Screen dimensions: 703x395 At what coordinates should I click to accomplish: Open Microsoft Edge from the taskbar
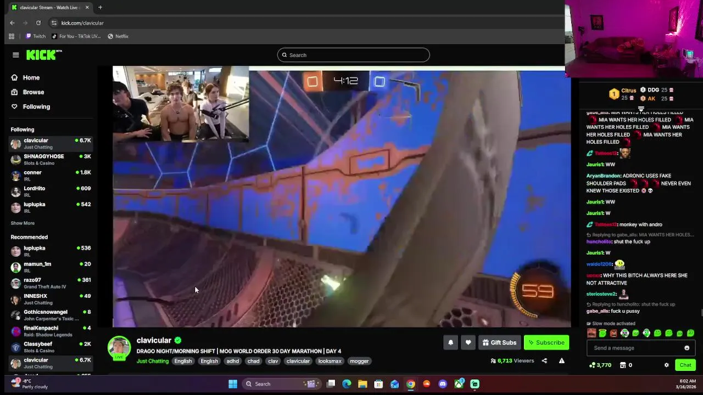click(347, 384)
